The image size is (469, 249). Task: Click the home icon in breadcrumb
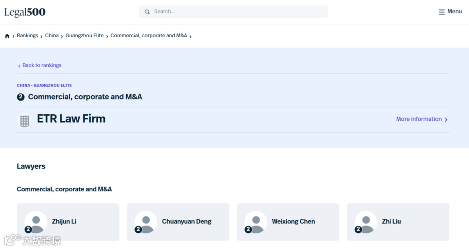click(x=7, y=36)
